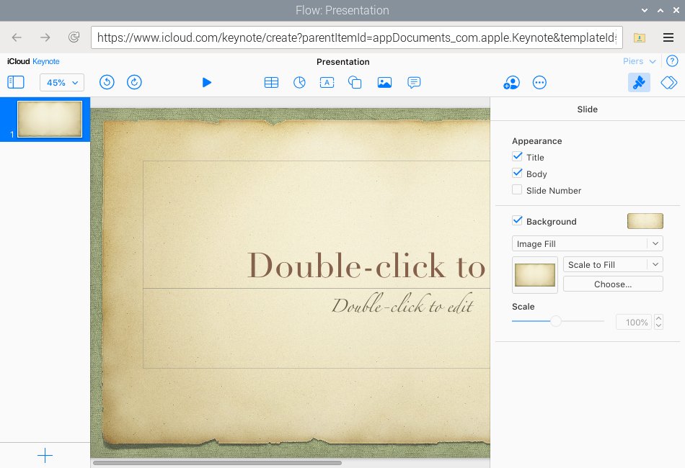The image size is (685, 468).
Task: Open the animate panel icon
Action: click(x=669, y=82)
